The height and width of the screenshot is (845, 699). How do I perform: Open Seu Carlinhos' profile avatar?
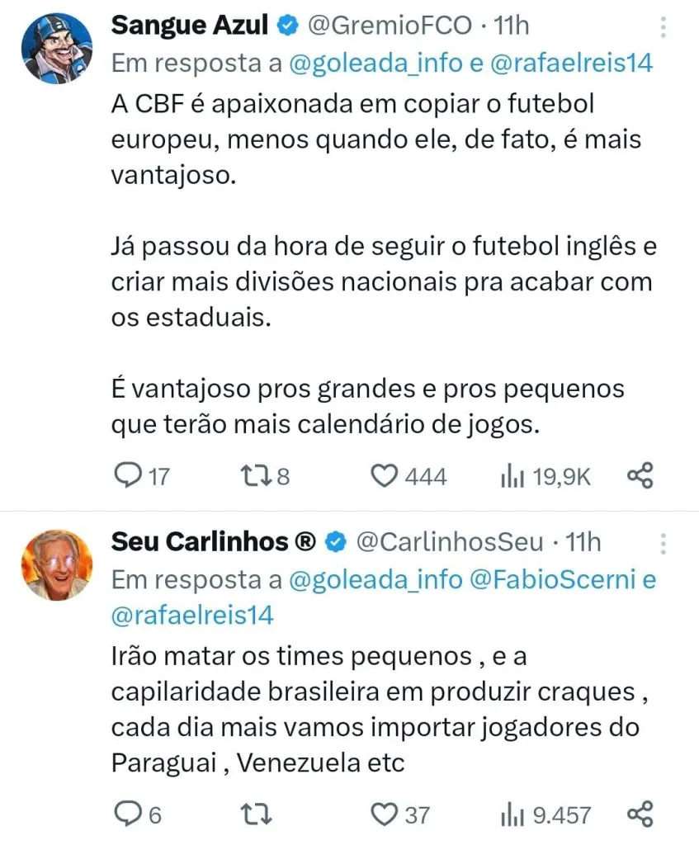(x=57, y=564)
